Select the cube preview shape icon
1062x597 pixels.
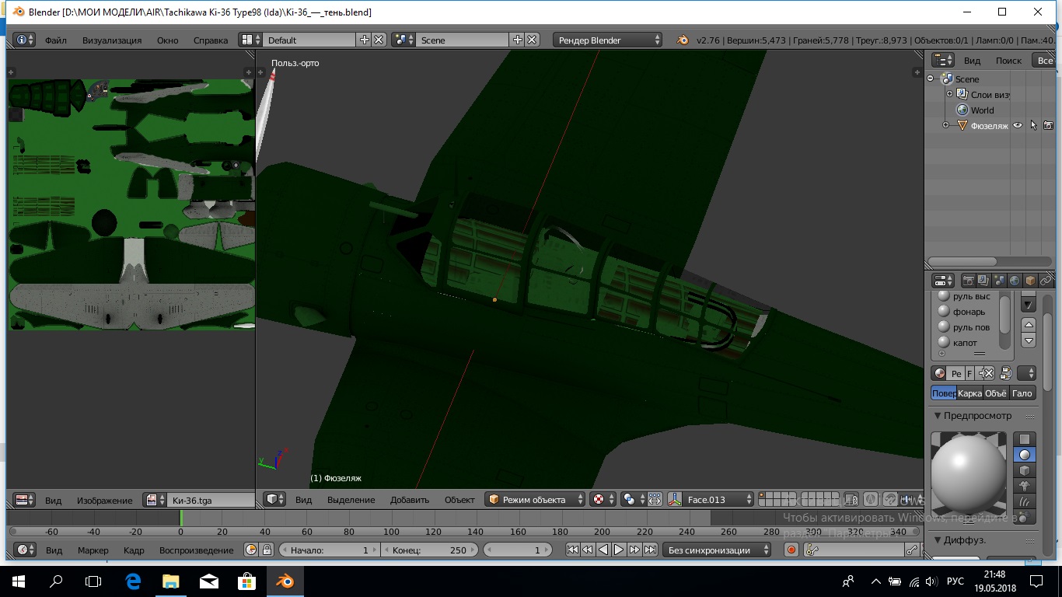1025,471
